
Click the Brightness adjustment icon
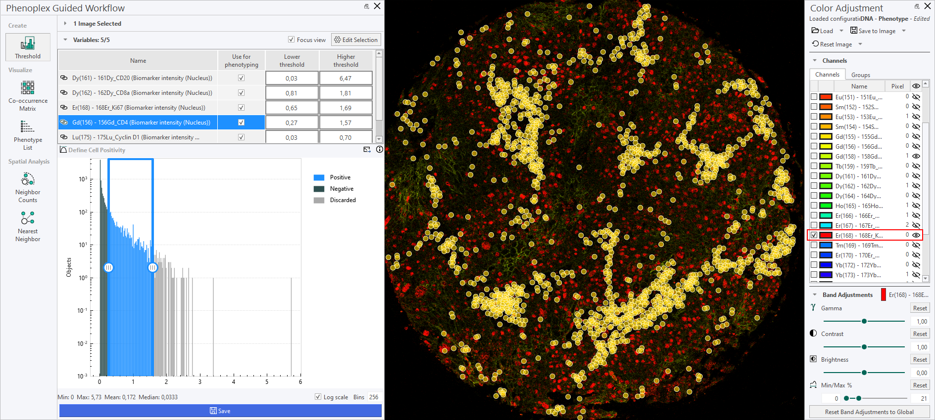(813, 359)
